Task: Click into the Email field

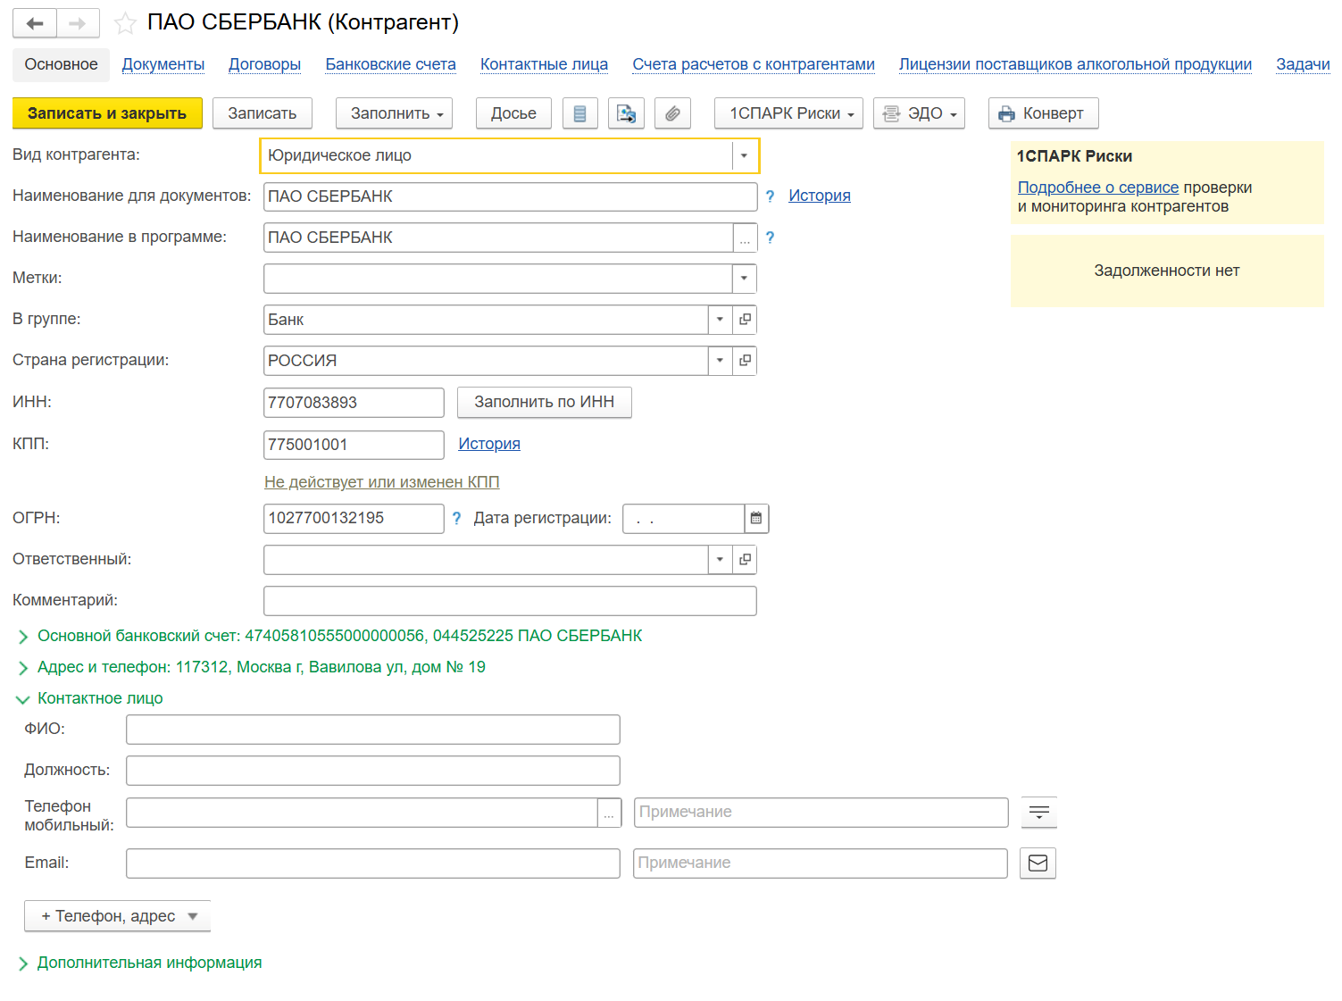Action: coord(372,863)
